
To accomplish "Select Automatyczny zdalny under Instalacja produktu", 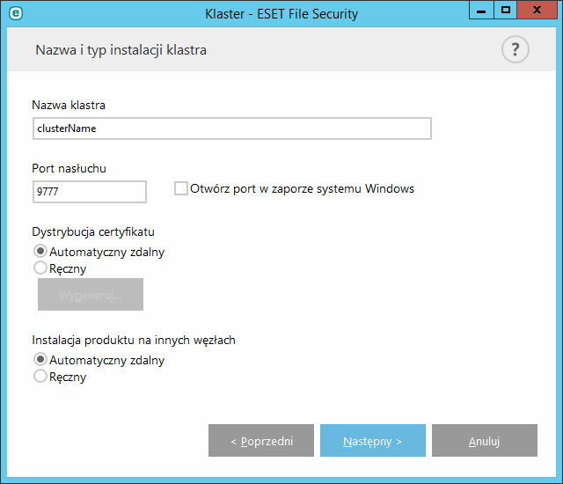I will [x=40, y=359].
